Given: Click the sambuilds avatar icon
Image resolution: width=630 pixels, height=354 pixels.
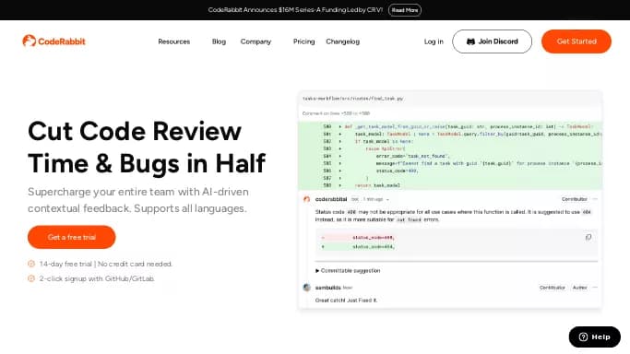Looking at the screenshot, I should click(307, 288).
